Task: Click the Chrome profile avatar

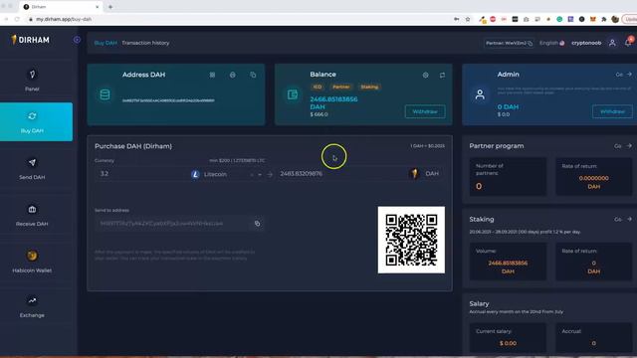Action: [615, 19]
